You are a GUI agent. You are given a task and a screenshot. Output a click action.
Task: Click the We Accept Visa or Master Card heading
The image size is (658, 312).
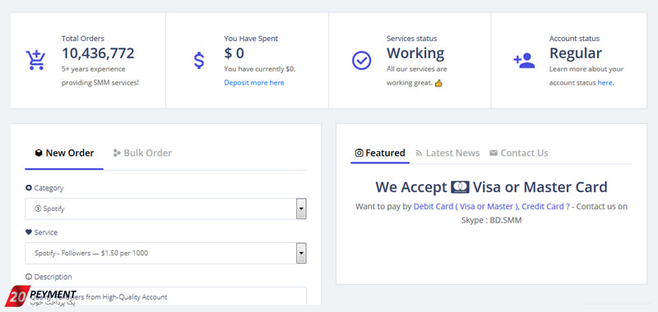491,186
